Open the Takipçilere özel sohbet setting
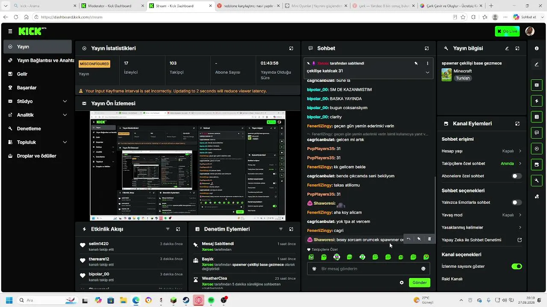The height and width of the screenshot is (307, 547). pos(482,164)
